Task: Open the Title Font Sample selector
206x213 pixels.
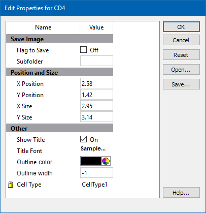Action: coord(93,149)
